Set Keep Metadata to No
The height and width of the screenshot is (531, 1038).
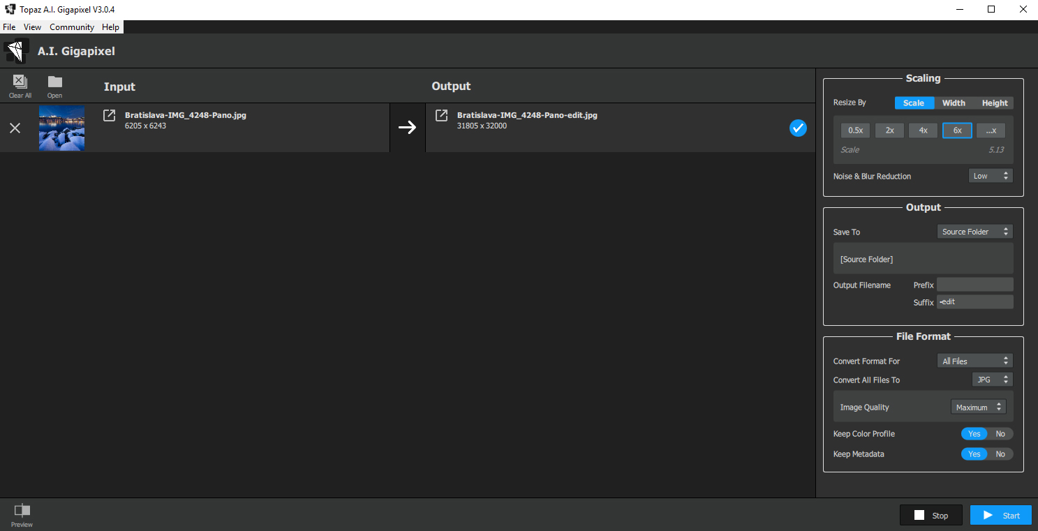coord(1000,454)
